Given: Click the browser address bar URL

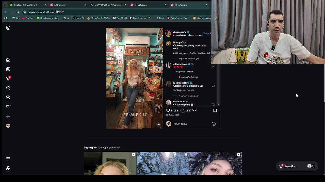Looking at the screenshot, I should click(x=46, y=12).
